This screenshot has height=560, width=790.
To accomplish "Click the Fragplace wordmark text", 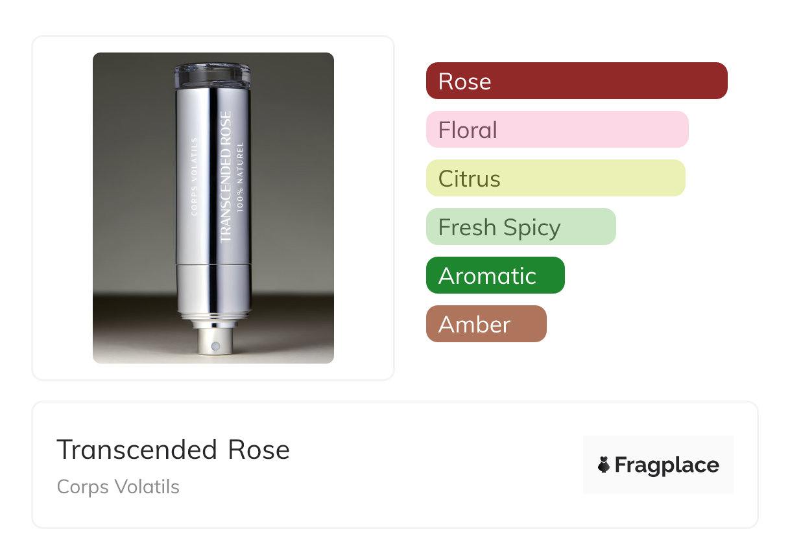I will click(x=667, y=465).
